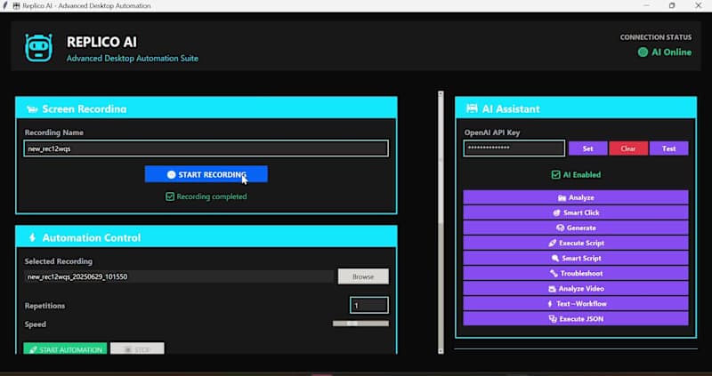Click the left panel vertical scrollbar
712x376 pixels.
pos(441,222)
